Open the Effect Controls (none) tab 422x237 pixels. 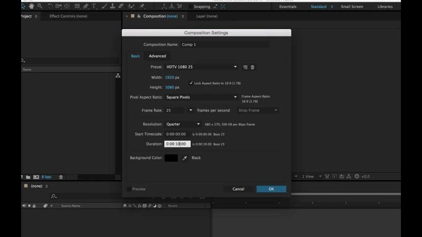(x=69, y=16)
